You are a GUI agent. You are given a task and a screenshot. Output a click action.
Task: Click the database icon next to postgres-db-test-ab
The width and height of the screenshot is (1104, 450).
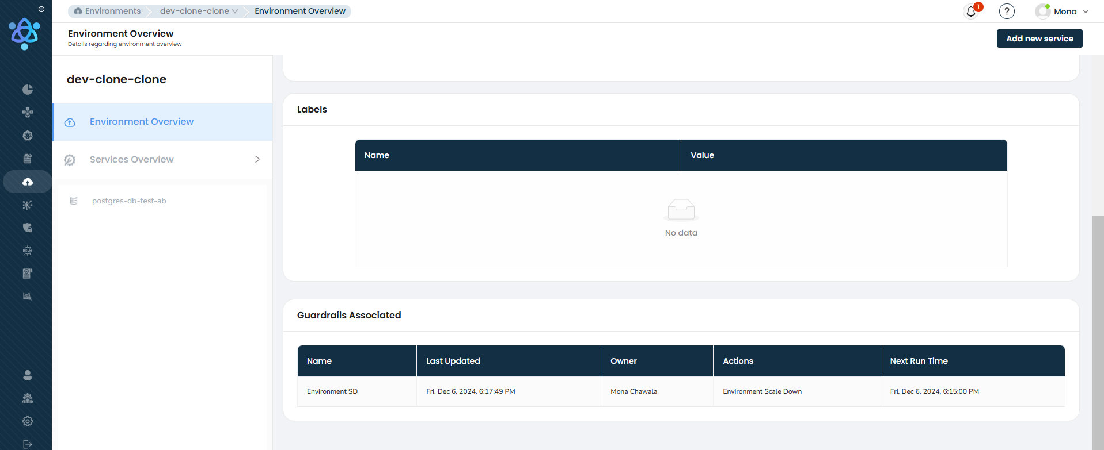pyautogui.click(x=74, y=201)
